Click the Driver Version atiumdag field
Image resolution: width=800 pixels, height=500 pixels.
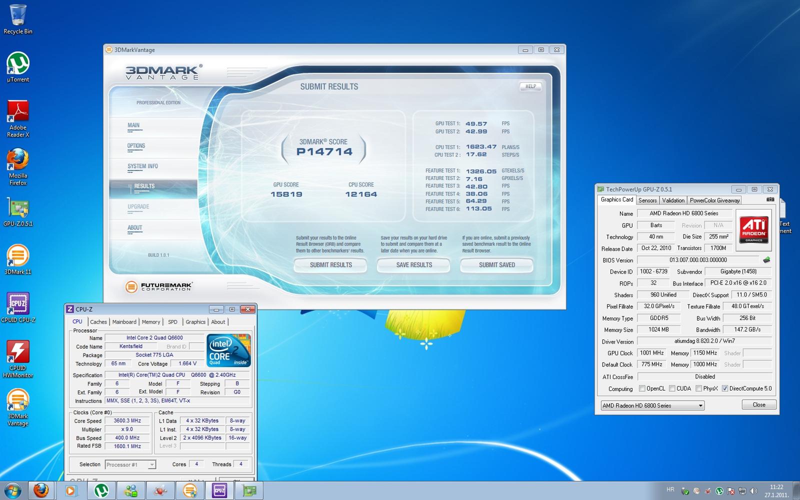pos(704,341)
